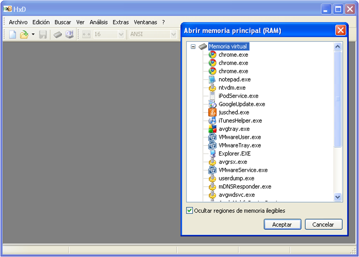Maximize the HxD main window
This screenshot has height=257, width=359.
pos(338,10)
